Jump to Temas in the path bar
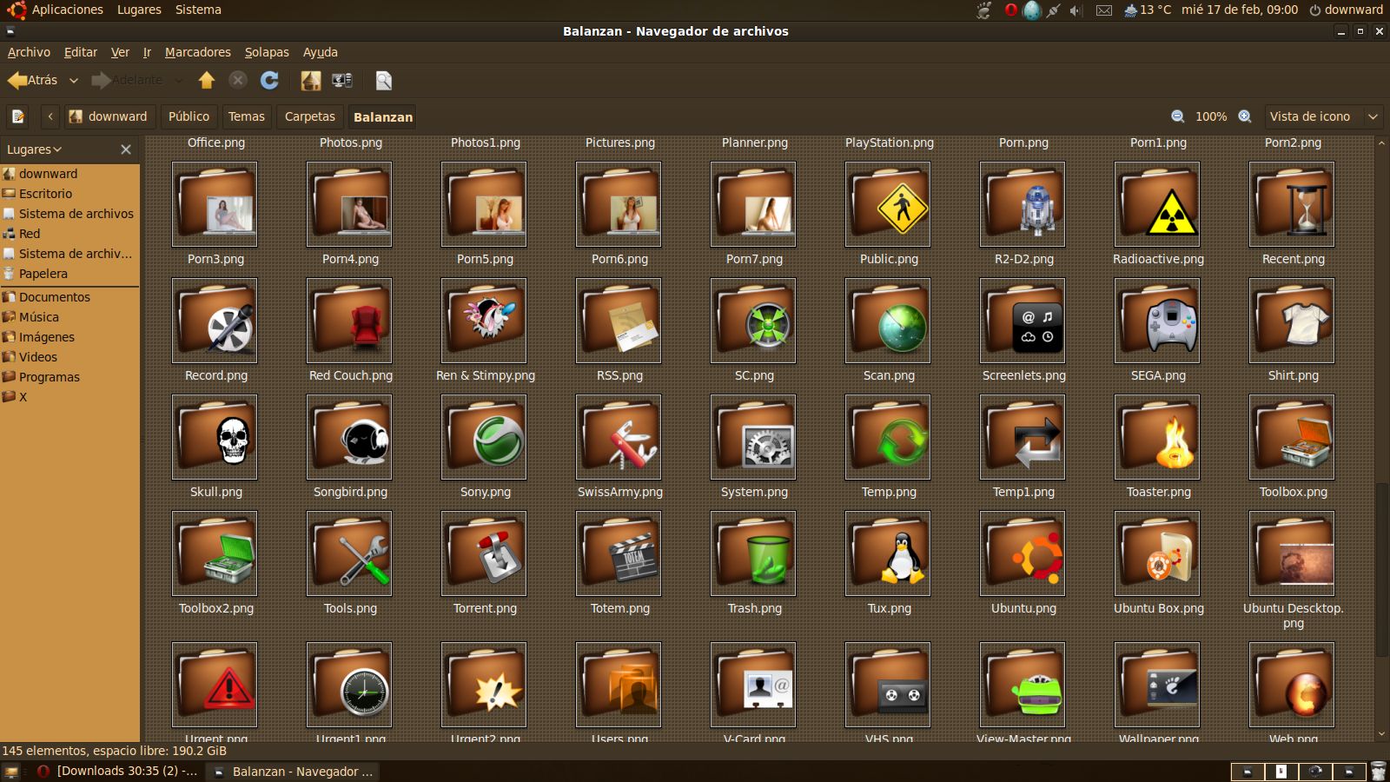Screen dimensions: 1390x782 tap(247, 116)
